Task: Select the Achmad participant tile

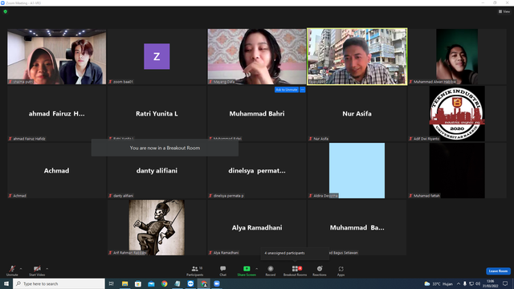Action: 57,170
